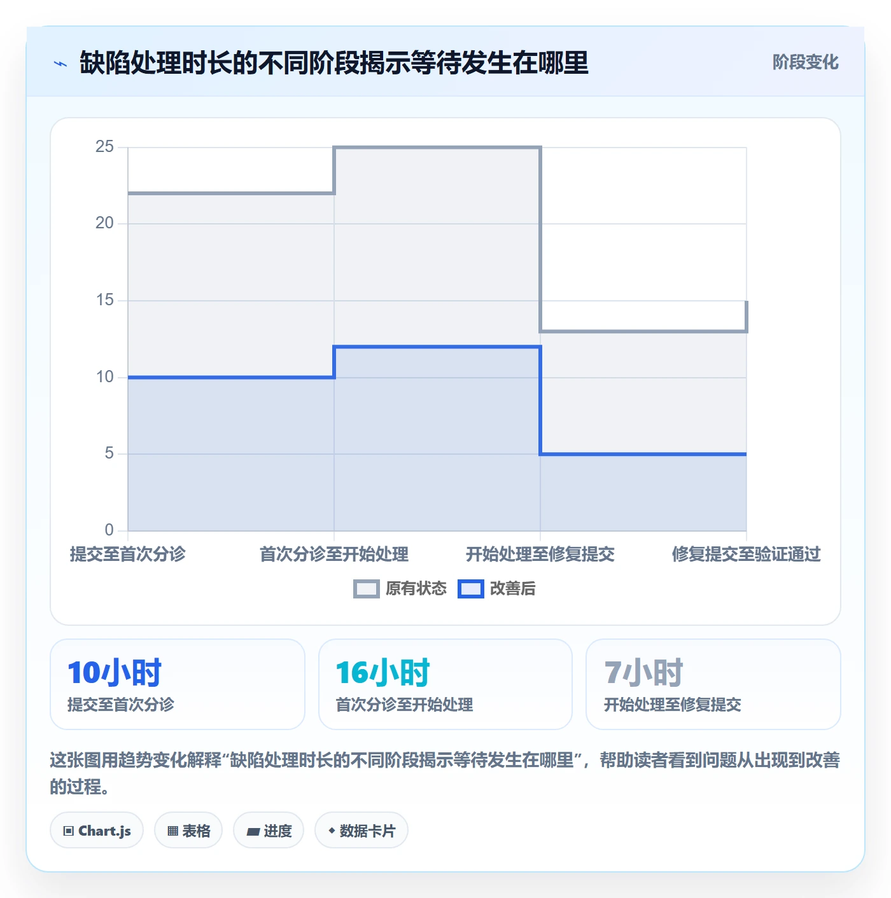The image size is (891, 898).
Task: Toggle the 改善后 legend swatch
Action: tap(471, 589)
